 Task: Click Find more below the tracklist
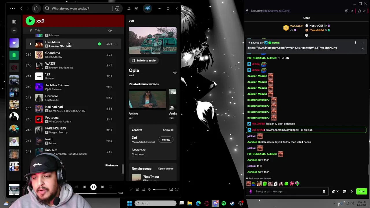(x=112, y=166)
